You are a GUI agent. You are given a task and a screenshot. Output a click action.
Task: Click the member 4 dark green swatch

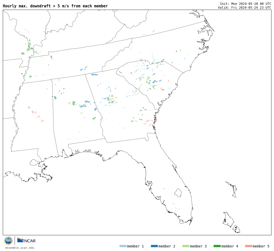(x=217, y=246)
